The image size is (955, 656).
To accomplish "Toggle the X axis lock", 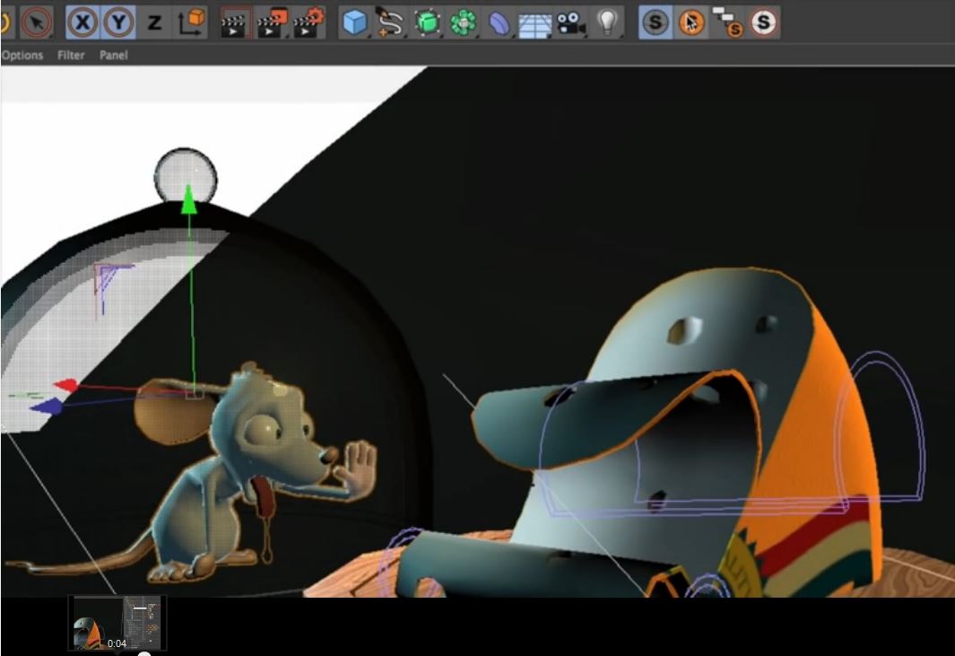I will [82, 23].
